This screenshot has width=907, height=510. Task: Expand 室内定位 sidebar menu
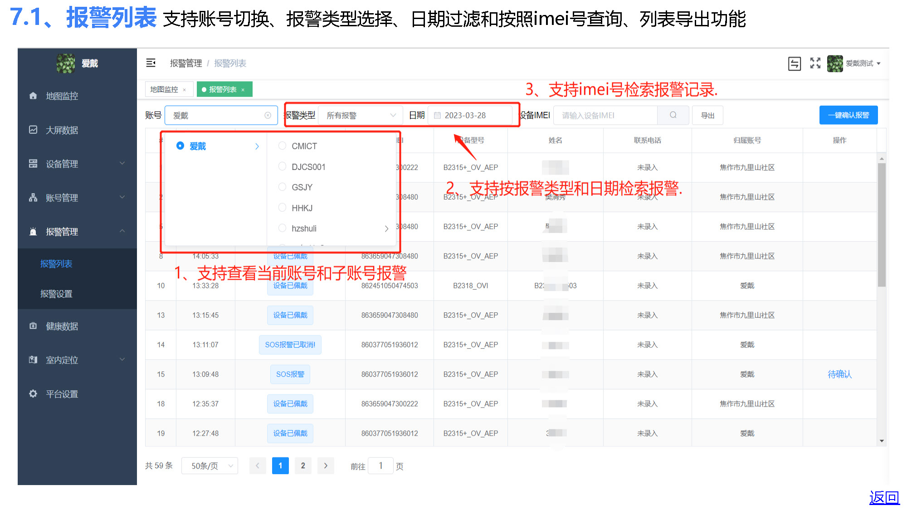77,360
